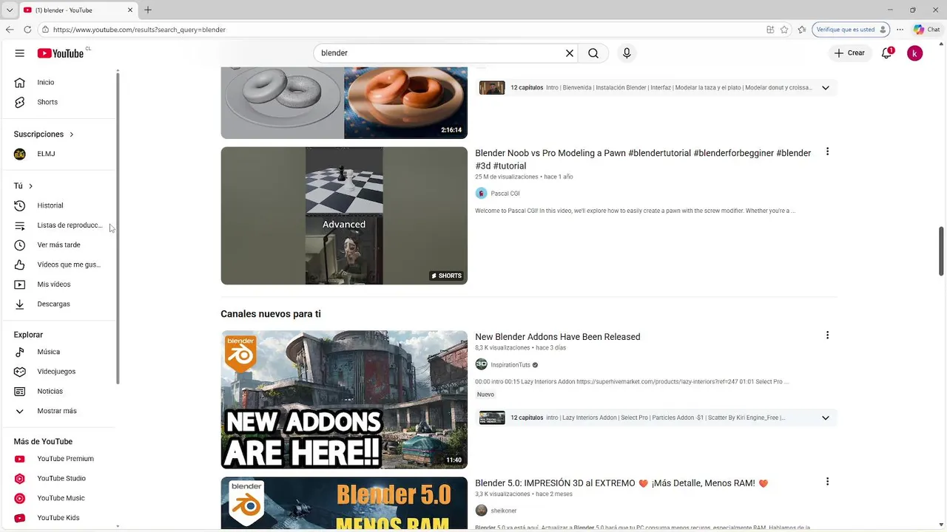Screen dimensions: 947x532
Task: Click the Pascal CGI channel avatar
Action: point(482,194)
